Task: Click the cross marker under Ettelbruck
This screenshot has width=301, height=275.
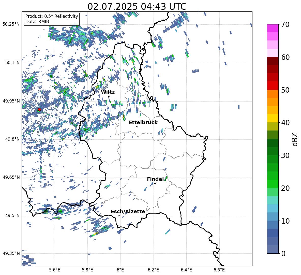Action: tap(137, 127)
